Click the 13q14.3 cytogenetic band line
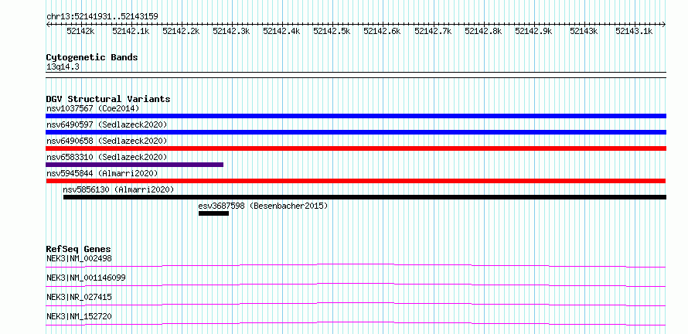This screenshot has width=688, height=334. coord(356,75)
